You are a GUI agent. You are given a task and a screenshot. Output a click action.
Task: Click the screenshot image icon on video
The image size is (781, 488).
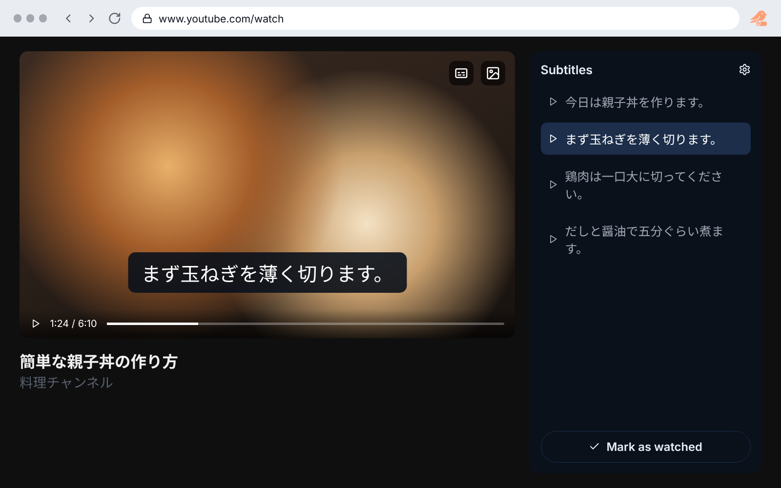coord(493,73)
